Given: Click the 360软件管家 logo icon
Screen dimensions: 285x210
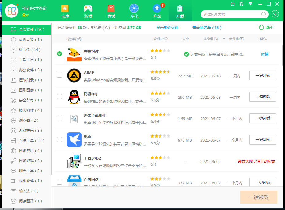Looking at the screenshot, I should (11, 11).
